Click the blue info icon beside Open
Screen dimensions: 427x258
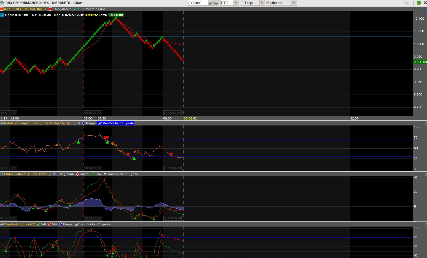2,15
